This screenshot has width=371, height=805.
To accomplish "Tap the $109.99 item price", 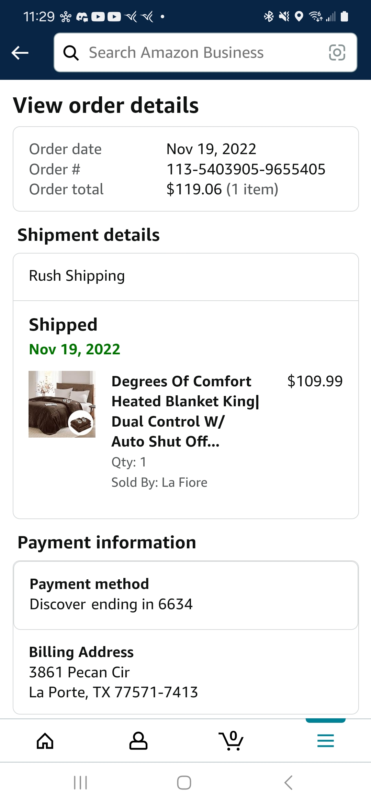I will point(315,381).
